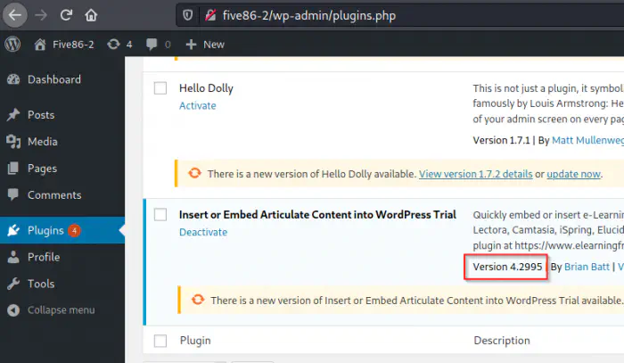This screenshot has width=624, height=363.
Task: Click the browser back arrow
Action: pos(14,15)
